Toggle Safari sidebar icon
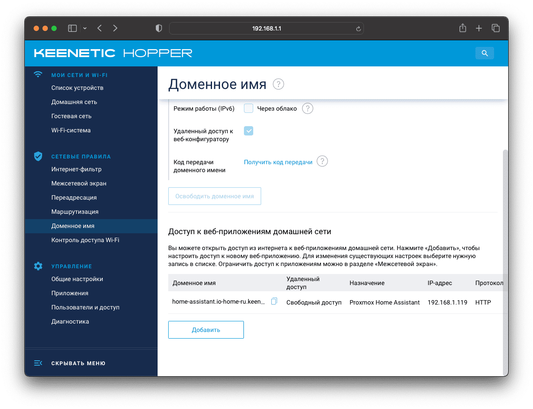 [x=72, y=28]
